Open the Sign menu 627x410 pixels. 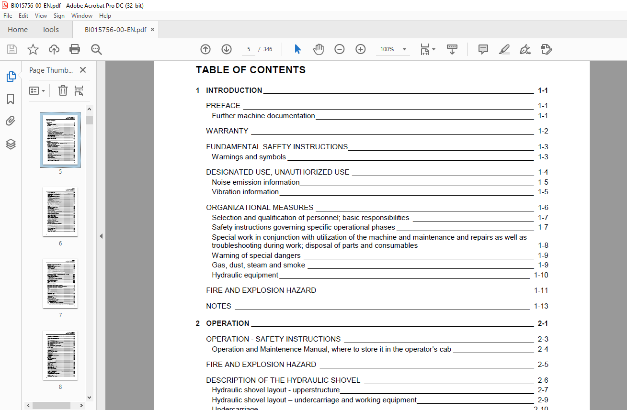(x=59, y=16)
